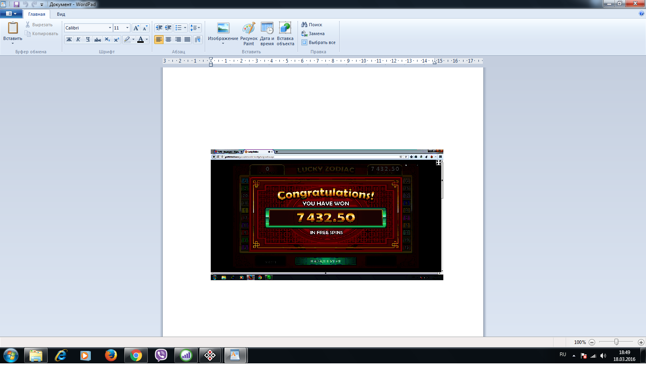Select the inserted Lucky Zodiac screenshot image
646x390 pixels.
[327, 214]
